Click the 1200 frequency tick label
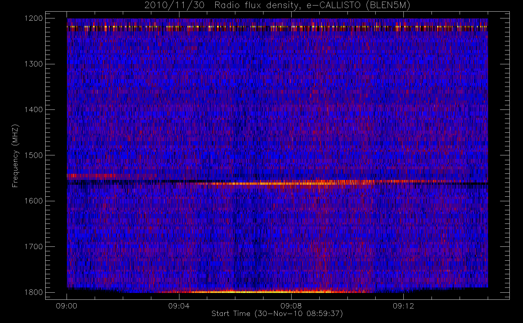 (x=34, y=18)
